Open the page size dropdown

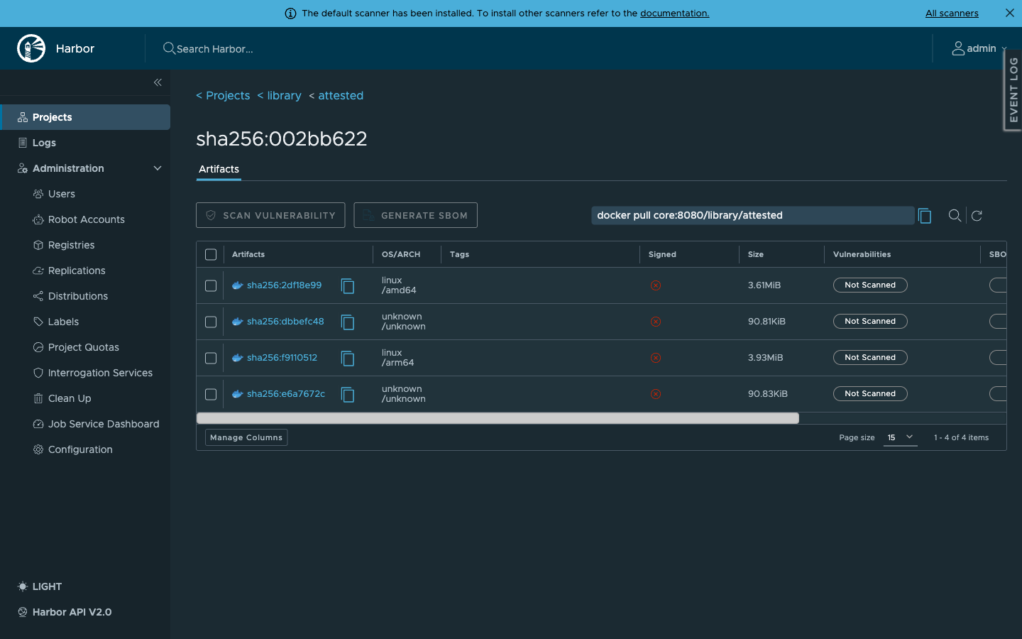click(x=900, y=437)
